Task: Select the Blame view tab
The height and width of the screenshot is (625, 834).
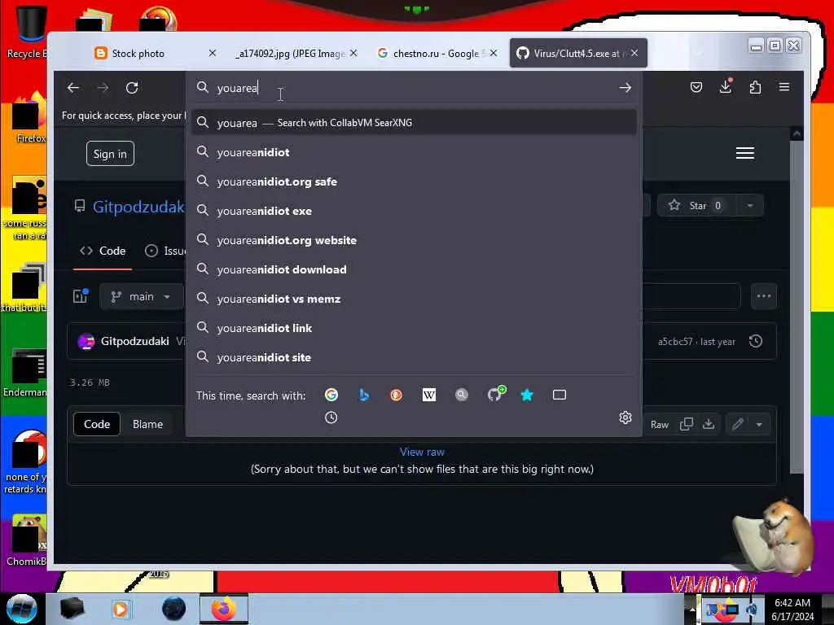Action: click(147, 424)
